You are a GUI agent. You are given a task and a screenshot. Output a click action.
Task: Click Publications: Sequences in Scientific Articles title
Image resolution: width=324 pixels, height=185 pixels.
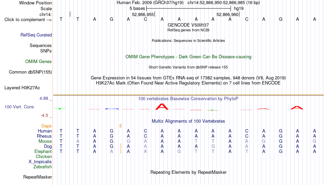click(x=188, y=41)
